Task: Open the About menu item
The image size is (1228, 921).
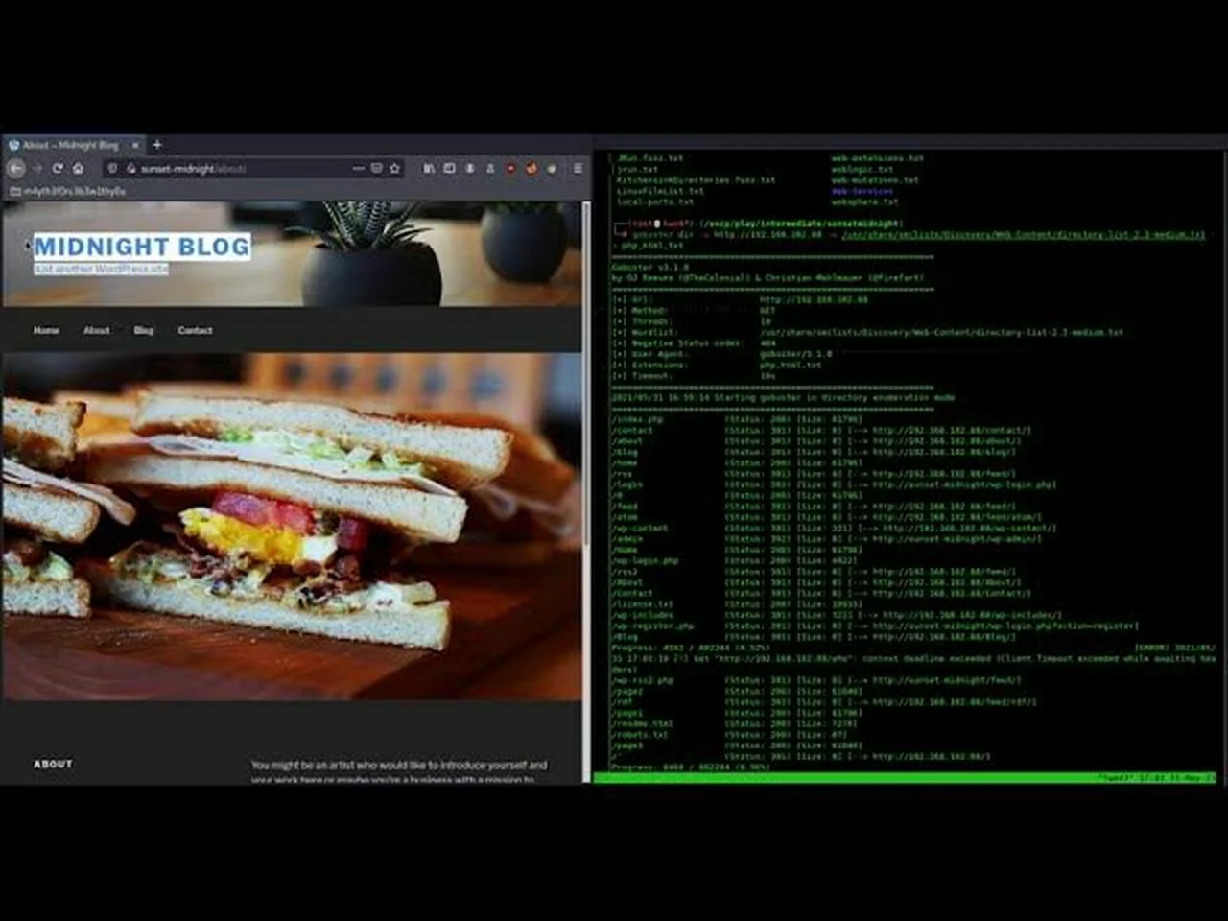Action: pyautogui.click(x=96, y=330)
